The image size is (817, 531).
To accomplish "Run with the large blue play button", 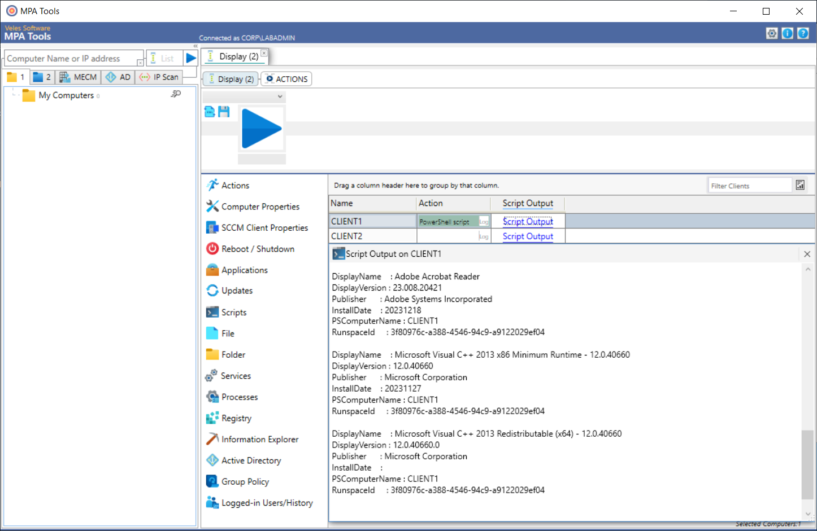I will (x=262, y=129).
